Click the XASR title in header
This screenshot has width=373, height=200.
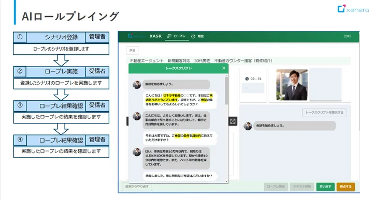[155, 36]
